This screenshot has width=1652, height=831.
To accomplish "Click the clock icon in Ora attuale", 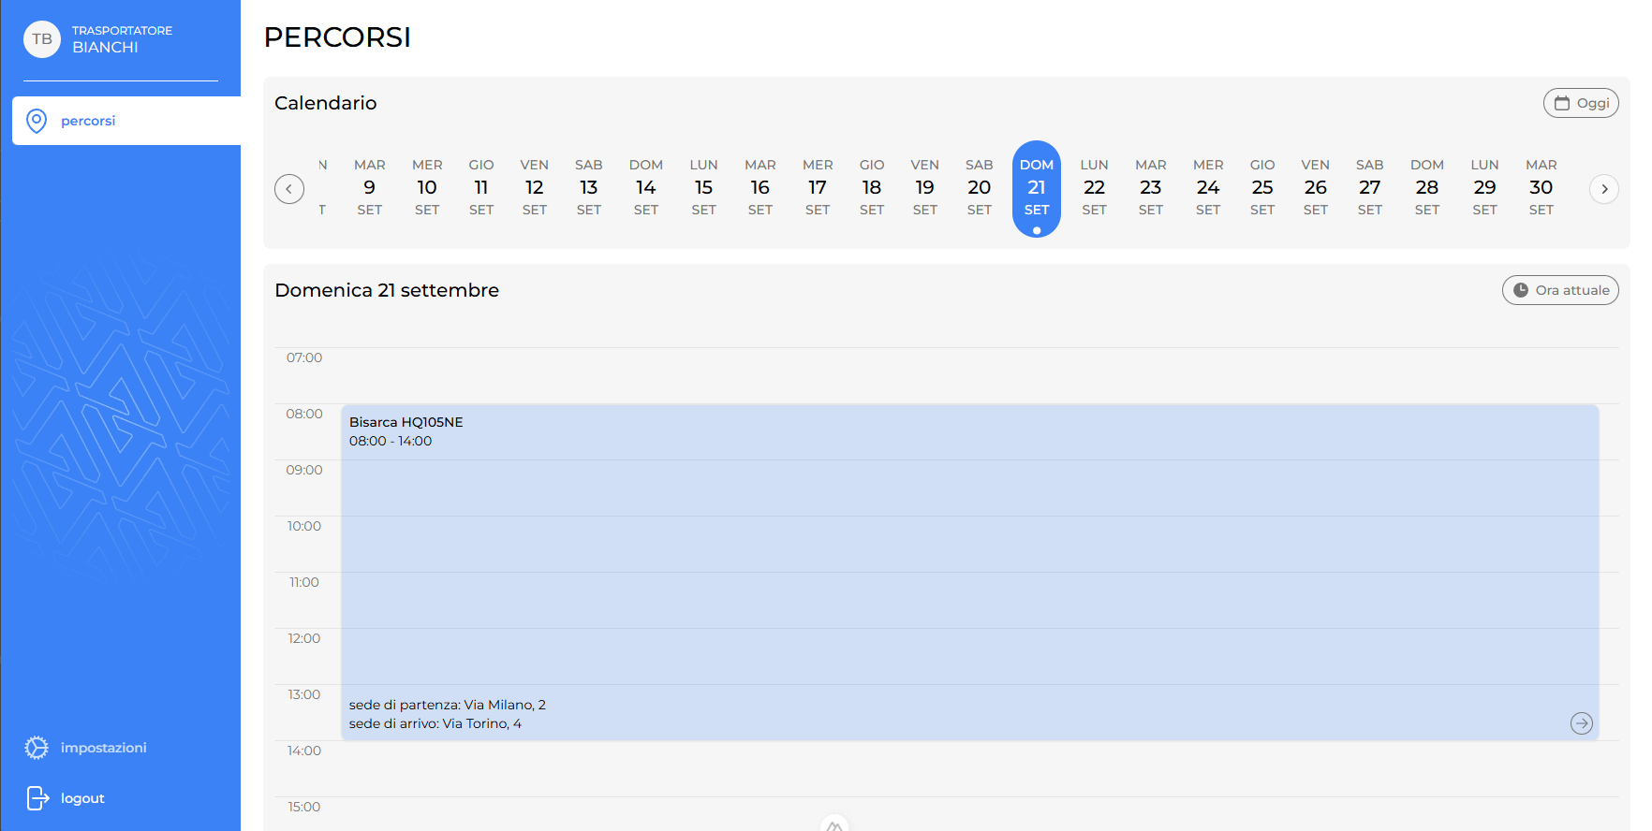I will click(x=1521, y=290).
